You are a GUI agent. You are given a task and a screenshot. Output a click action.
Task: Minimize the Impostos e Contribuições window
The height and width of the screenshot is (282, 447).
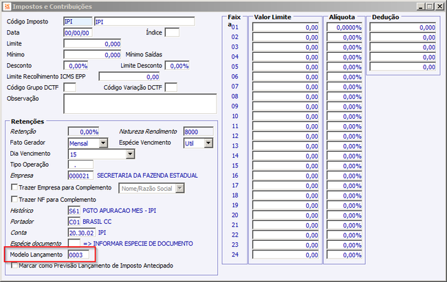pos(421,6)
